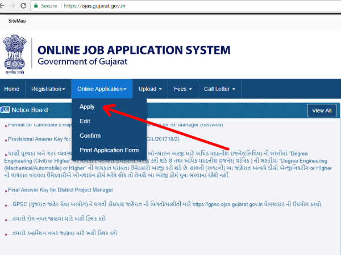This screenshot has height=255, width=341.
Task: Open the SiteMap link
Action: tap(17, 21)
